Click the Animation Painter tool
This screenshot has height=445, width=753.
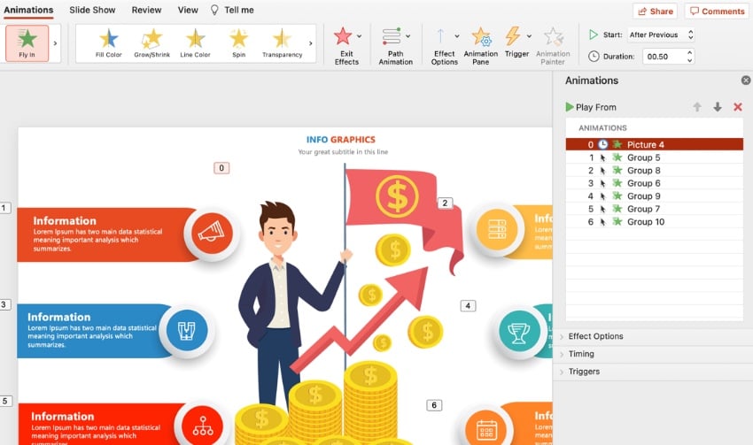[x=553, y=46]
